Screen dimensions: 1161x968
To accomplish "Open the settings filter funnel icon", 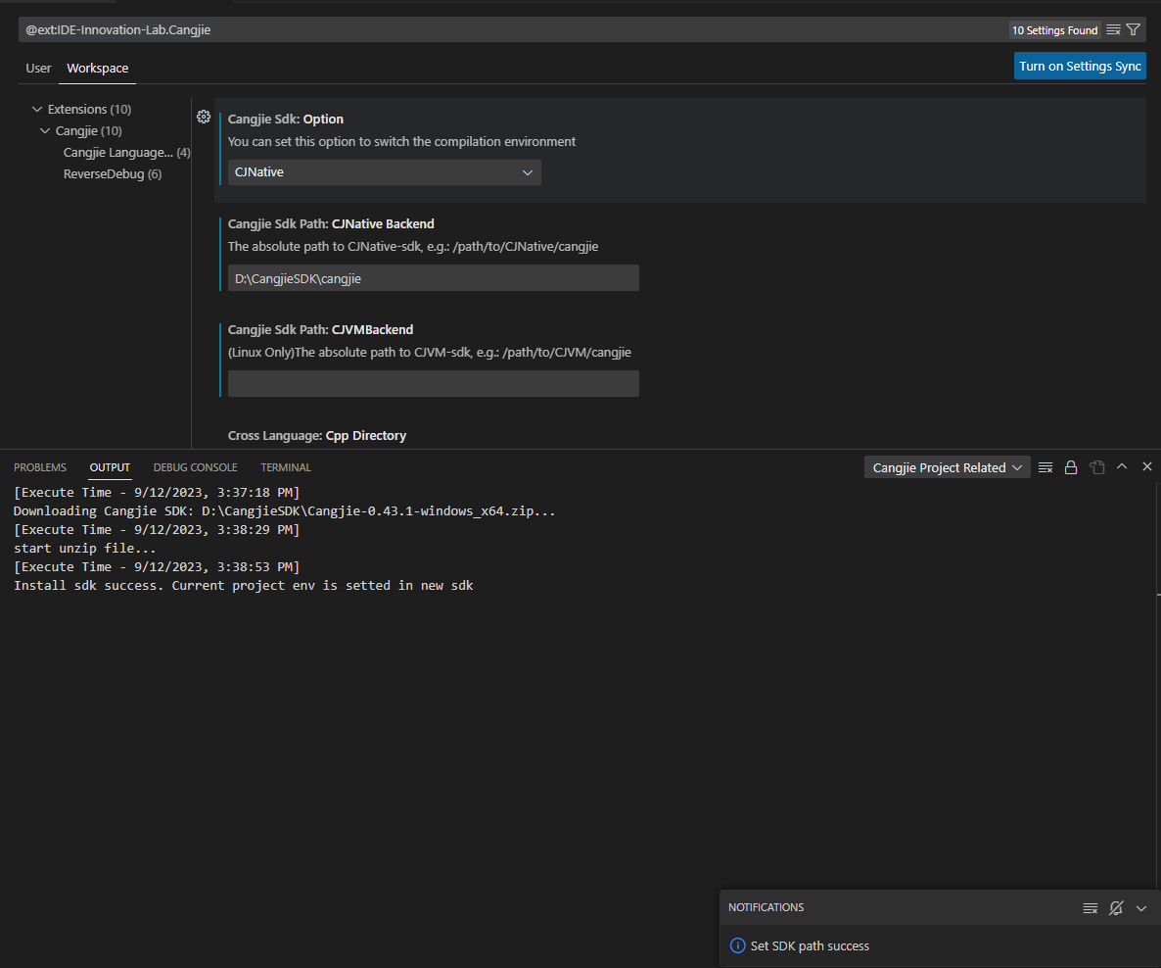I will click(x=1134, y=30).
